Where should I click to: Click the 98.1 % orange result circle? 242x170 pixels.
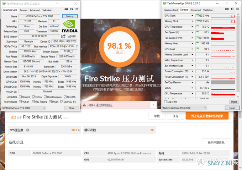(x=119, y=46)
